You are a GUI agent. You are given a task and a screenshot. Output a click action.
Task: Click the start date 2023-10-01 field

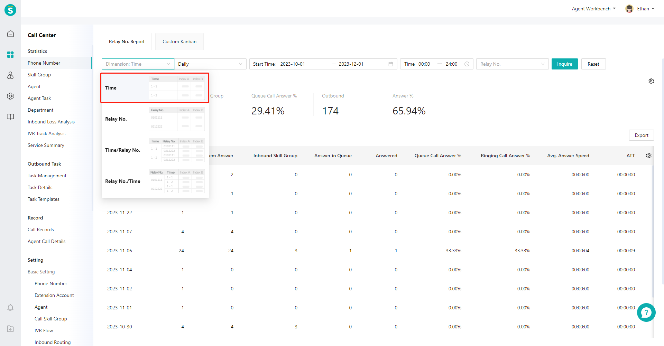click(x=293, y=64)
